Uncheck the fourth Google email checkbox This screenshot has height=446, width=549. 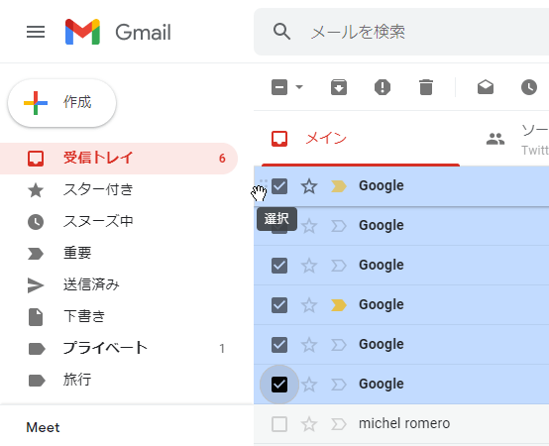click(x=279, y=305)
